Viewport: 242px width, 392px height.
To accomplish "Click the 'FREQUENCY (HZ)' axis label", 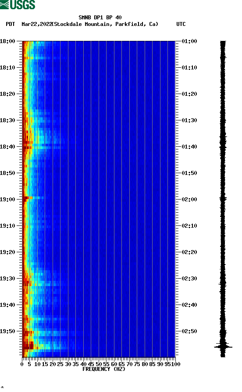I will (x=104, y=369).
